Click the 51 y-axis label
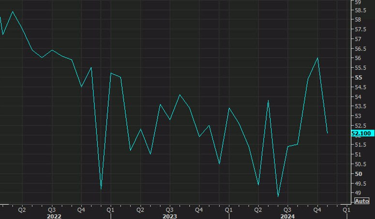Viewport: 375px width, 219px height. (x=358, y=155)
